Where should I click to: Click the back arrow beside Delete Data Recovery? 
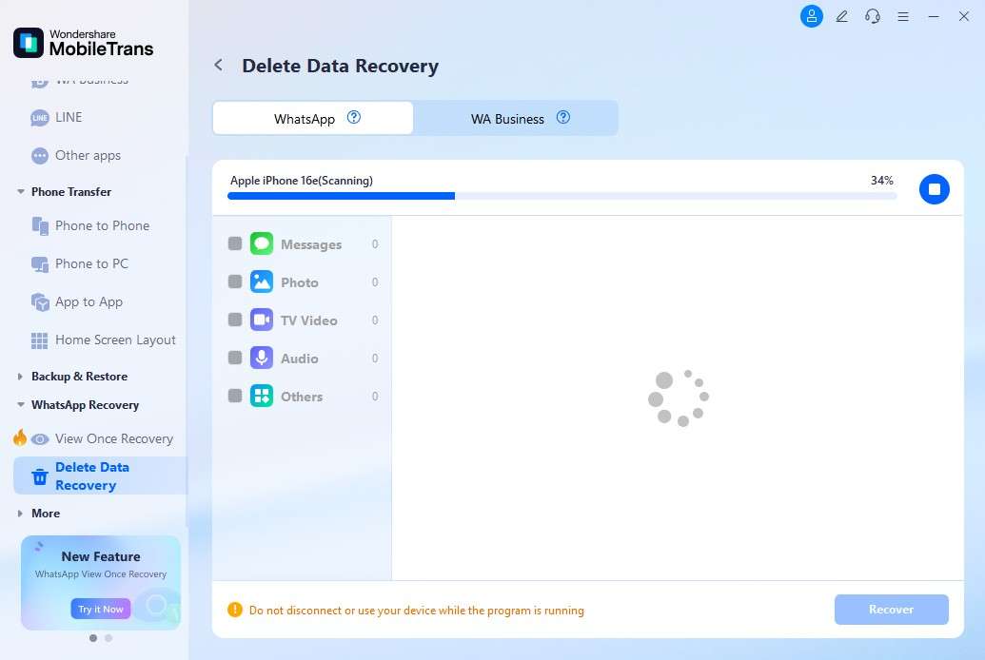click(x=219, y=66)
